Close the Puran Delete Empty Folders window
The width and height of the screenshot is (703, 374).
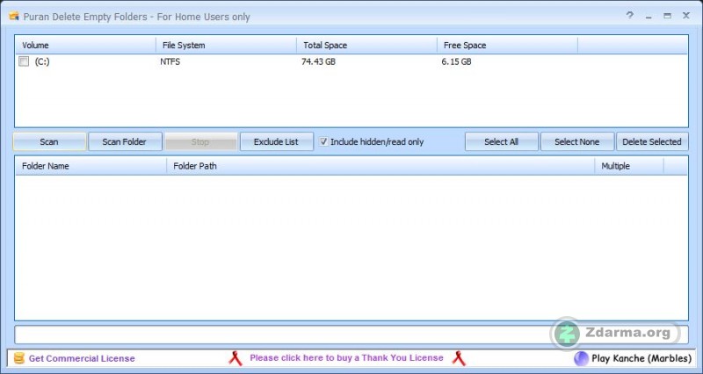(x=686, y=16)
